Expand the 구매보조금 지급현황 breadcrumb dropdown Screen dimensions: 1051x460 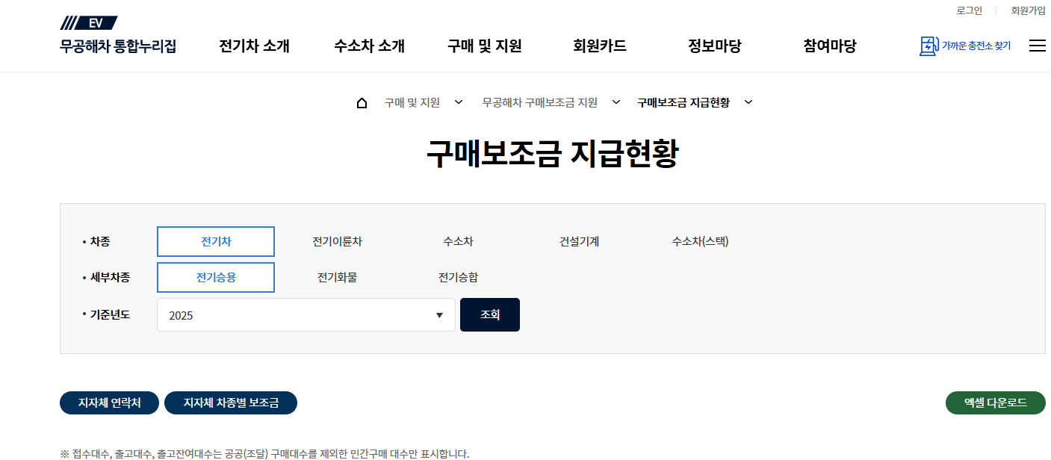pos(749,102)
